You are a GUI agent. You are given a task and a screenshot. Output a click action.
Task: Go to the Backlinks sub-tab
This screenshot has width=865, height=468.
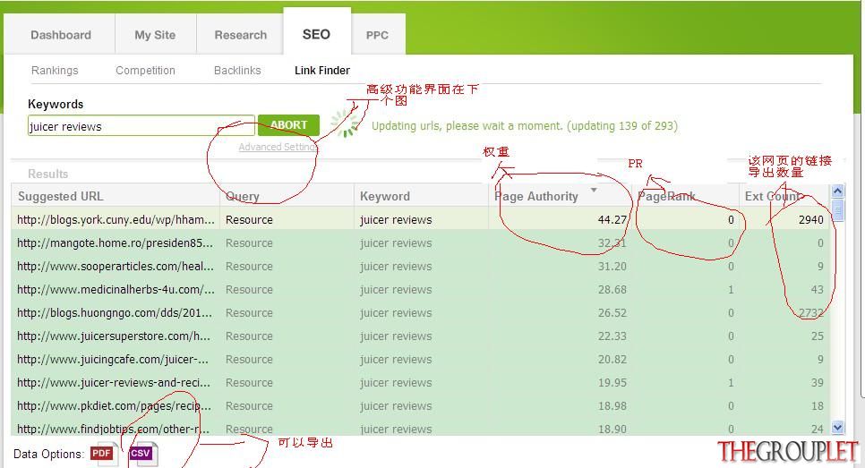[237, 71]
